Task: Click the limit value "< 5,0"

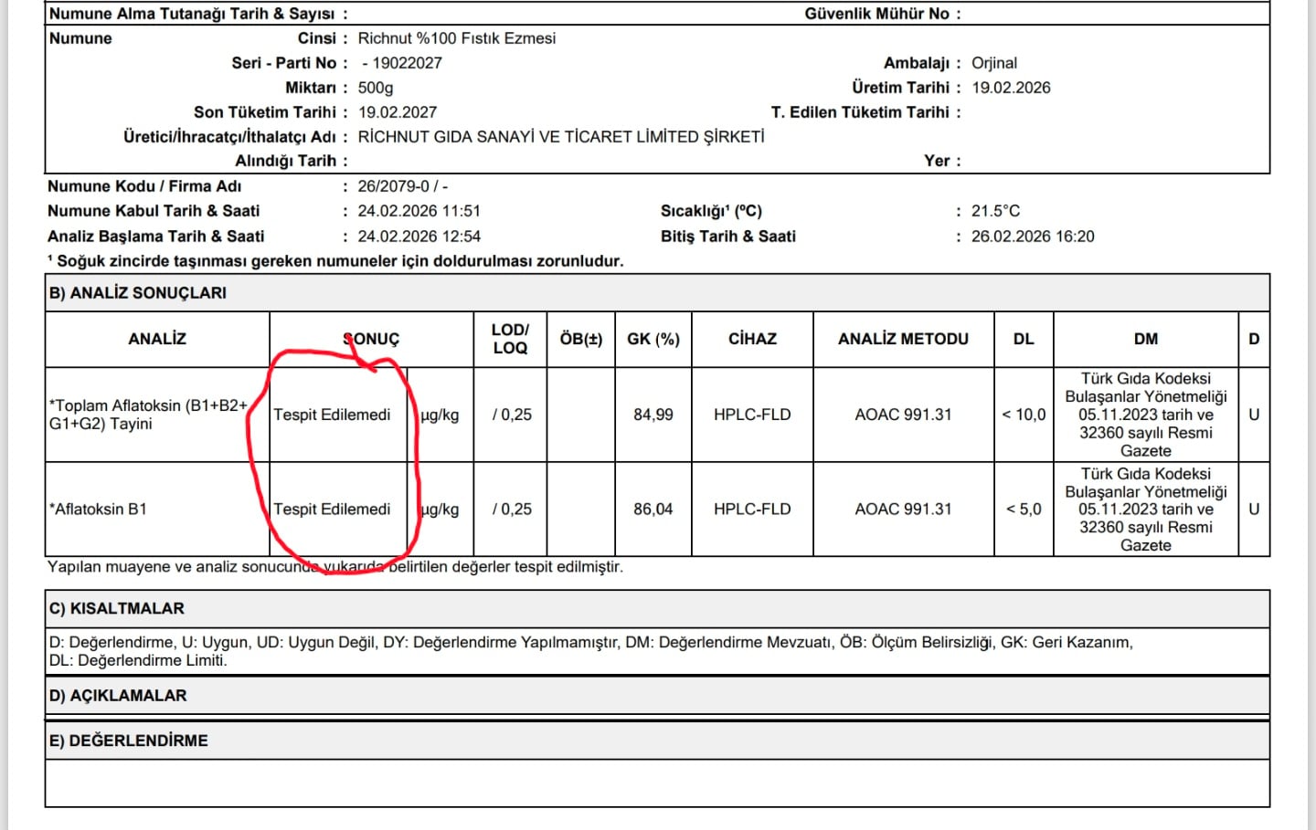Action: [1024, 510]
